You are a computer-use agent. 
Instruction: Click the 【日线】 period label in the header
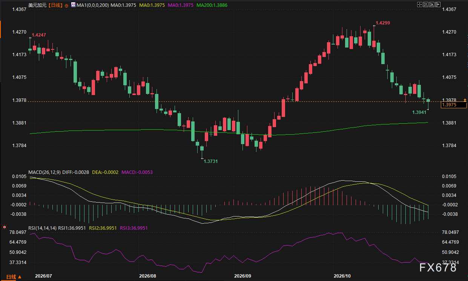click(56, 5)
